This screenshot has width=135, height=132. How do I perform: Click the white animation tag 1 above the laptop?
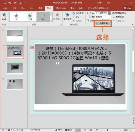click(57, 63)
